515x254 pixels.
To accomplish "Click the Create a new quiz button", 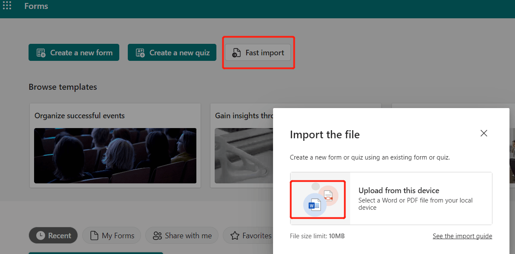I will click(172, 53).
